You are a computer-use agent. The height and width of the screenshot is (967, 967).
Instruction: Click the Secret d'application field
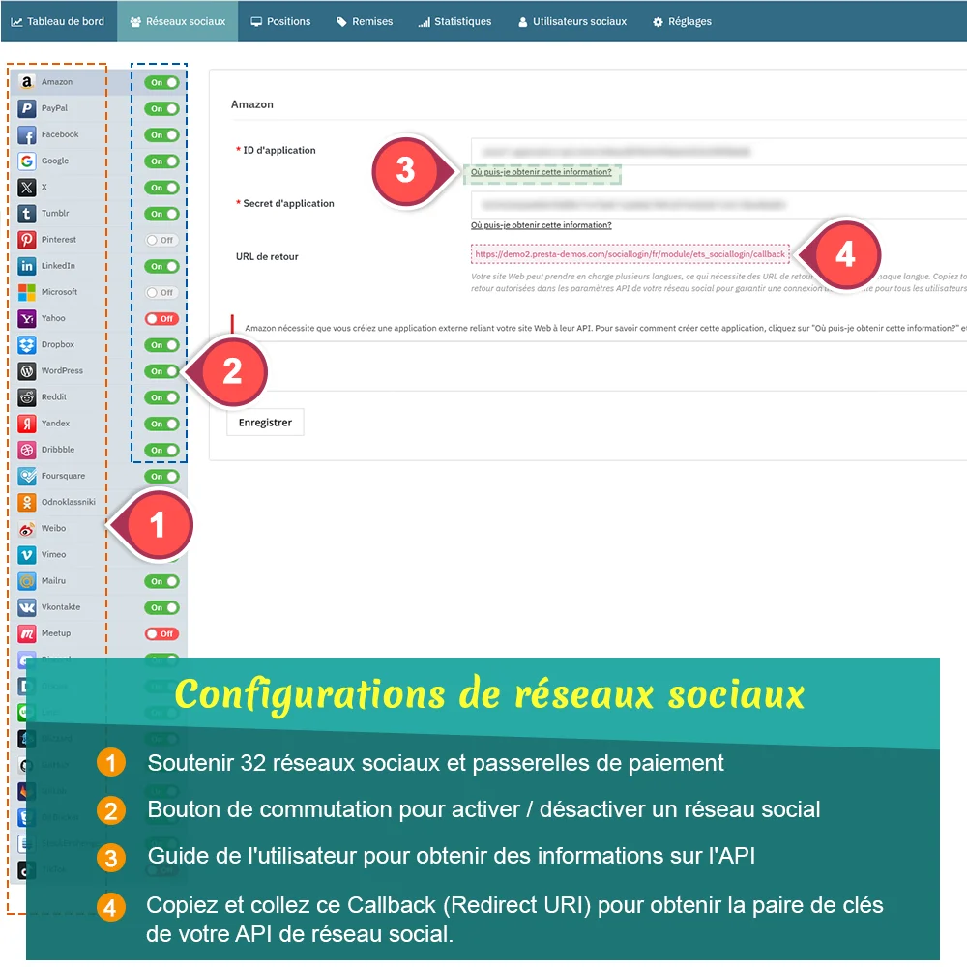(718, 205)
